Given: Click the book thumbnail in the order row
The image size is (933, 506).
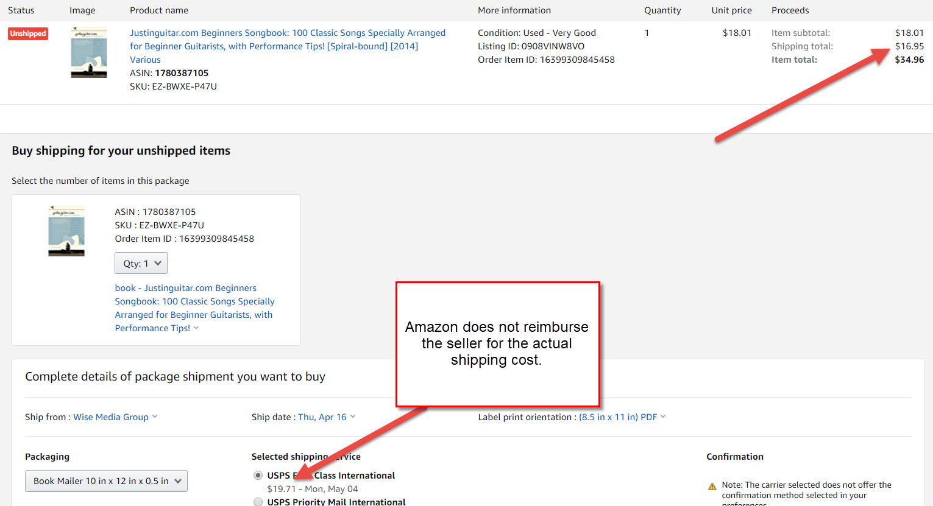Looking at the screenshot, I should (x=89, y=52).
